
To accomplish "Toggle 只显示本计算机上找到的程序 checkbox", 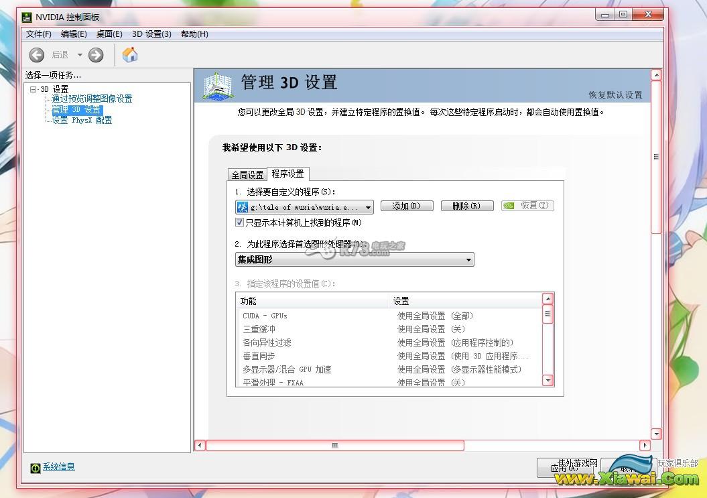I will [x=239, y=223].
